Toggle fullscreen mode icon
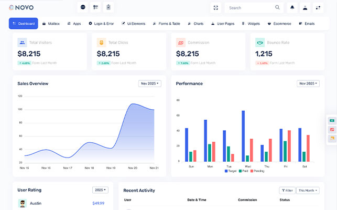Viewport: 337px width, 210px height. point(215,8)
